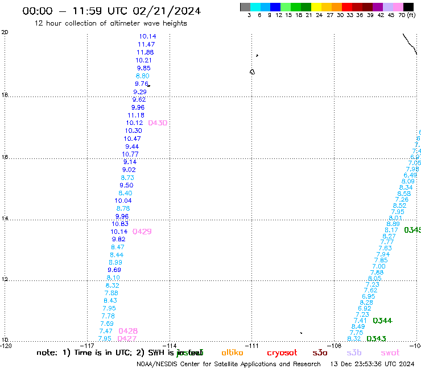Select the 10.83 wave height reading
421x369 pixels.
coord(120,224)
